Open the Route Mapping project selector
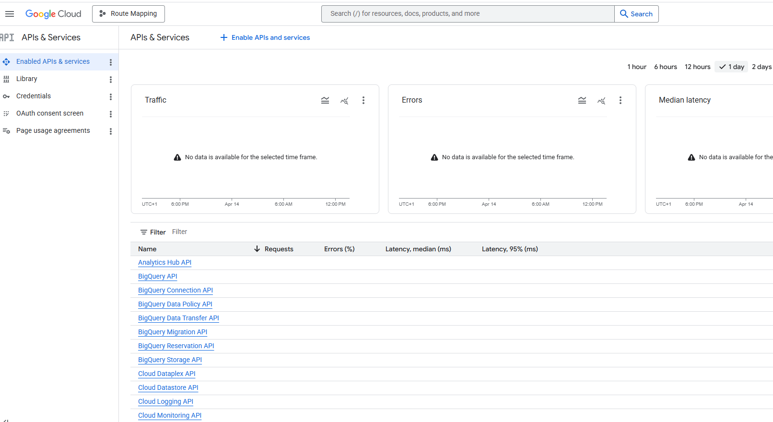Viewport: 773px width, 422px height. [129, 14]
